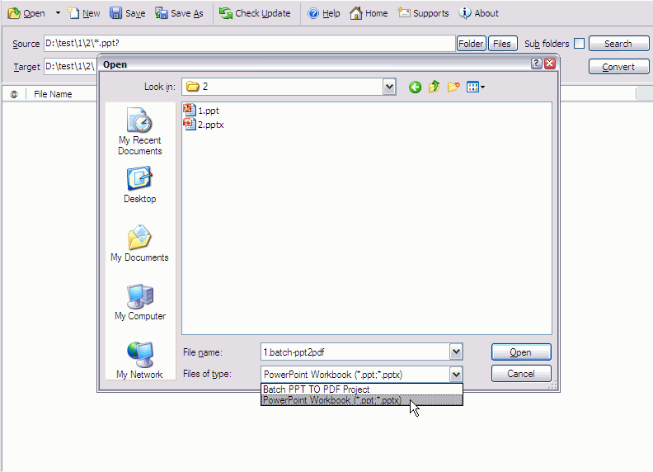This screenshot has height=472, width=653.
Task: Expand the Look in folder dropdown
Action: point(389,87)
